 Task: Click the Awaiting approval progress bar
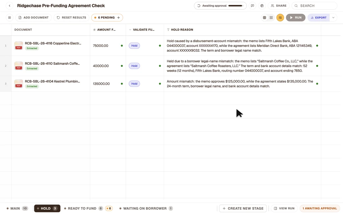[236, 6]
